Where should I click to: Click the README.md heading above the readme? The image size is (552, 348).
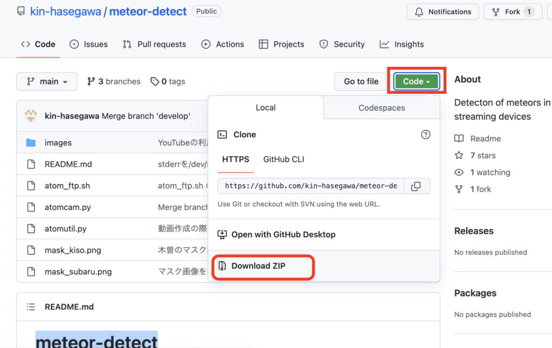69,307
